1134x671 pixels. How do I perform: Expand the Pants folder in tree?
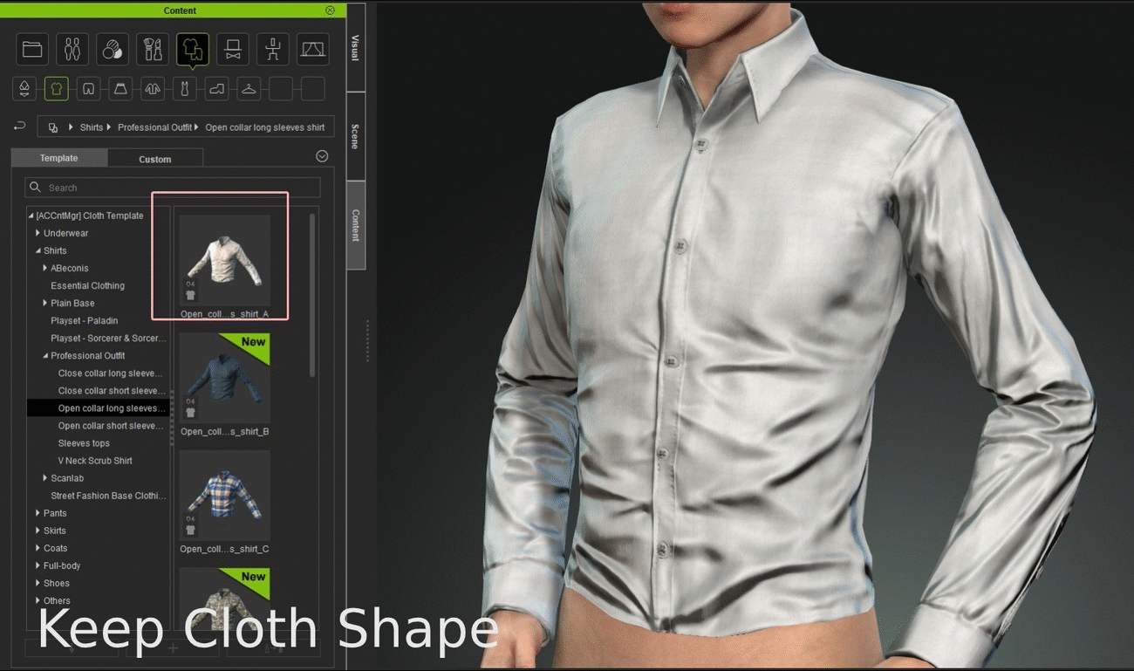click(38, 513)
